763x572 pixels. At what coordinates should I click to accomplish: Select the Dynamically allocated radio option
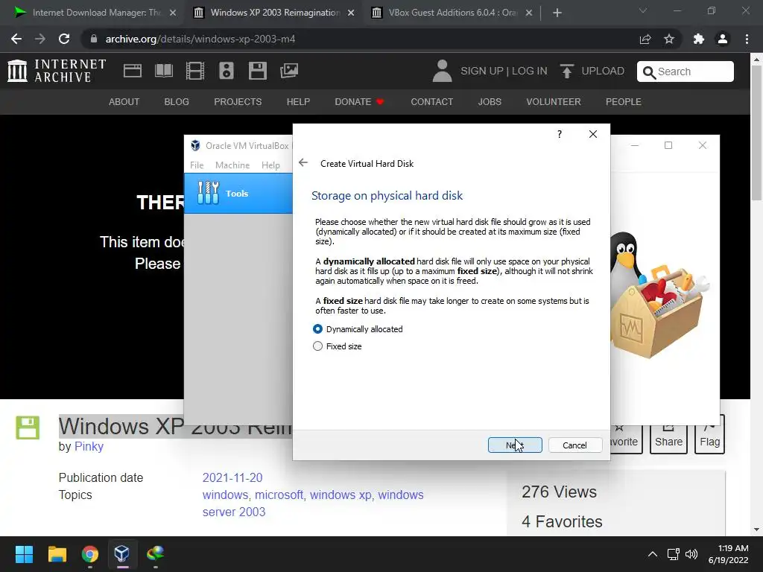pyautogui.click(x=358, y=329)
